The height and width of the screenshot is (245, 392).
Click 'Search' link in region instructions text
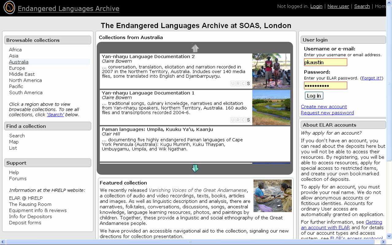point(55,115)
